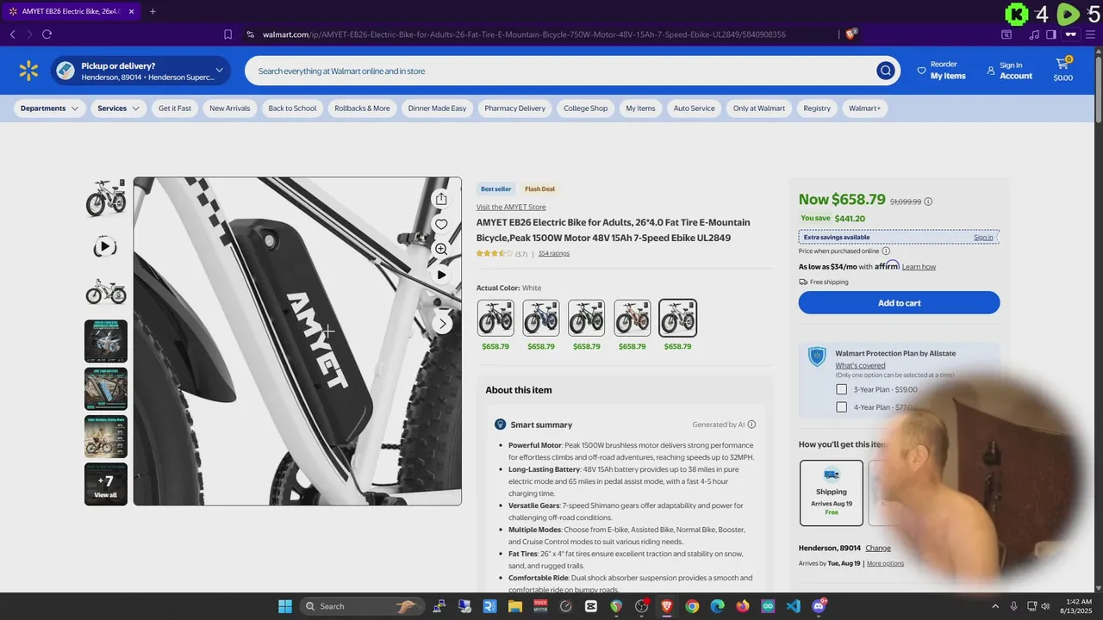The image size is (1103, 620).
Task: Open Sign In Account
Action: 1010,71
